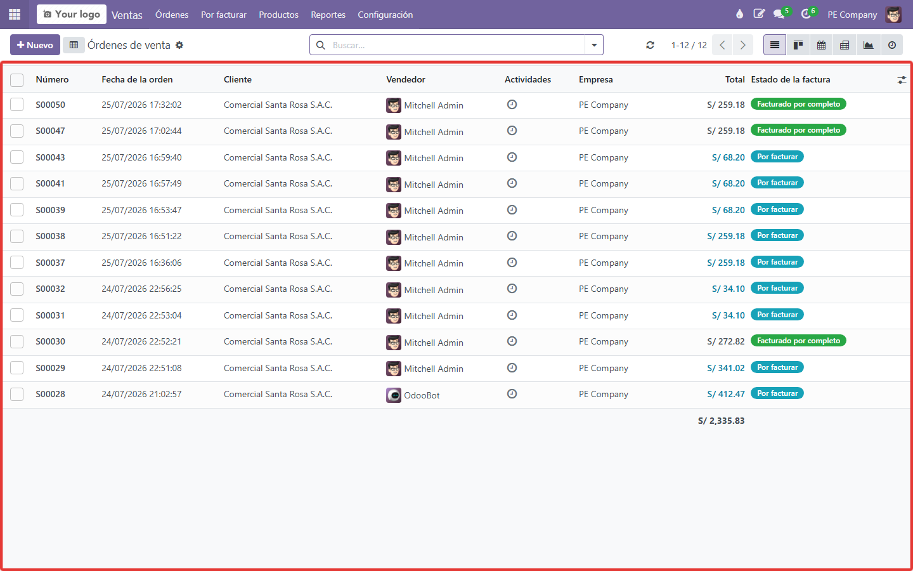Select the checkbox for order S00050
913x571 pixels.
(17, 105)
